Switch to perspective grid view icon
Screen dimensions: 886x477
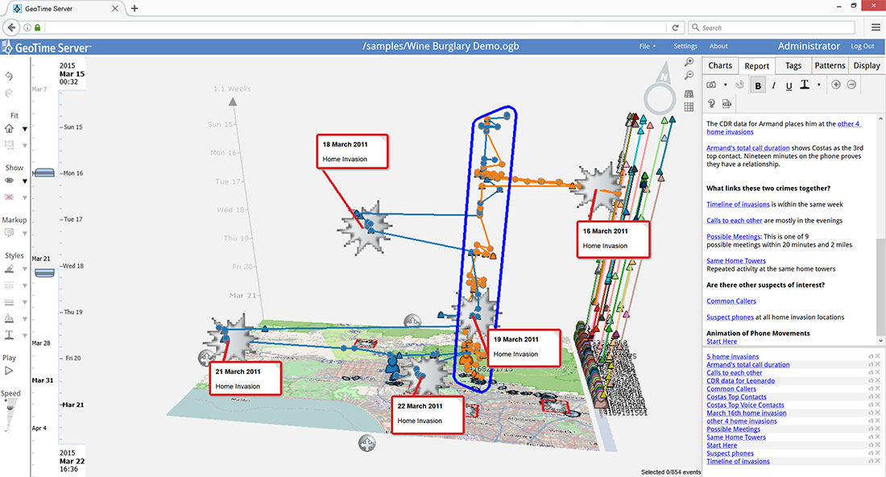click(689, 93)
